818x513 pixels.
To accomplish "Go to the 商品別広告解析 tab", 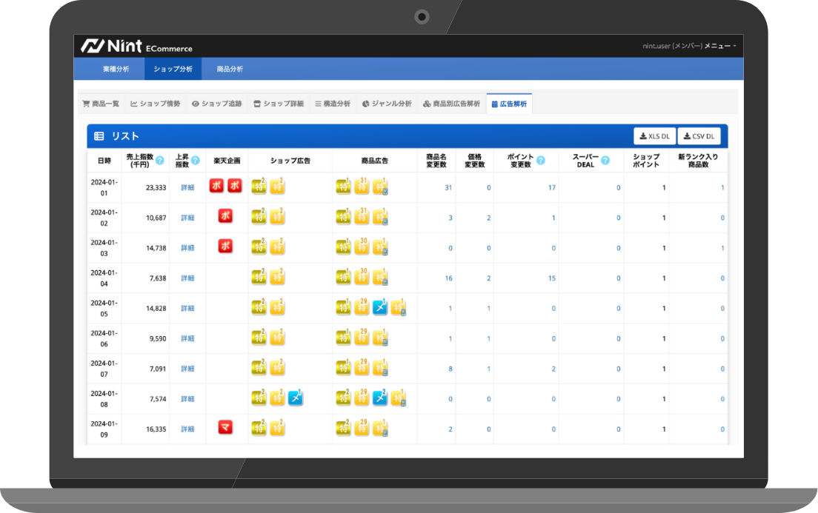I will [x=451, y=104].
